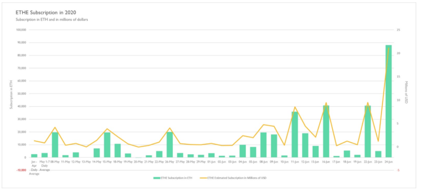
Task: Click the green bar for 26-May
Action: [170, 144]
